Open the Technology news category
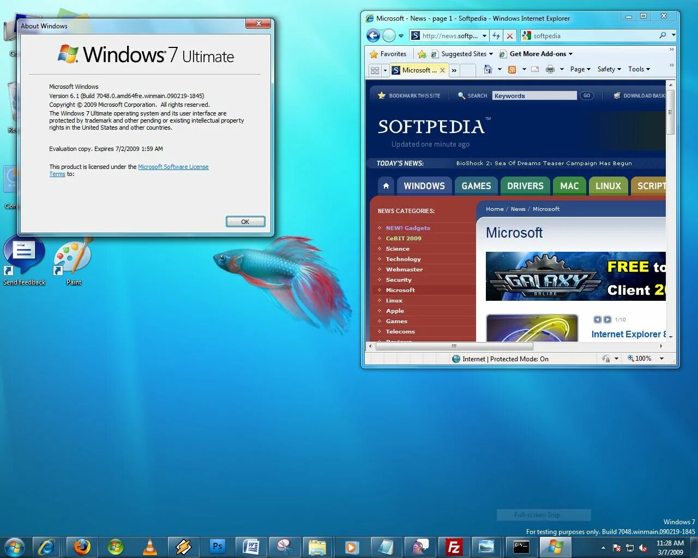The image size is (698, 558). pyautogui.click(x=403, y=259)
